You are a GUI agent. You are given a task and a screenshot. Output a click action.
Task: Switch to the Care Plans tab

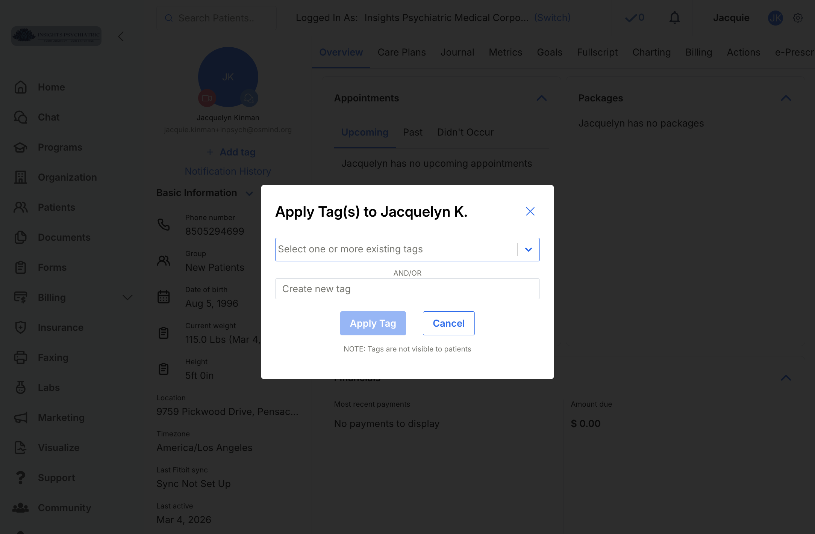pos(401,52)
